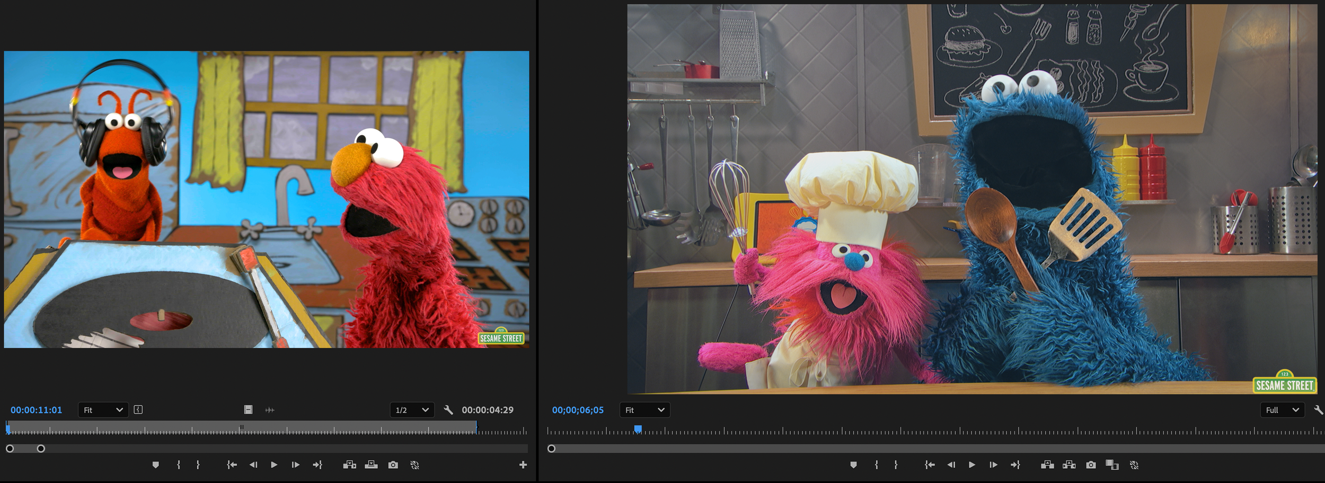The image size is (1325, 483).
Task: Add a marker in the Program monitor
Action: tap(853, 465)
